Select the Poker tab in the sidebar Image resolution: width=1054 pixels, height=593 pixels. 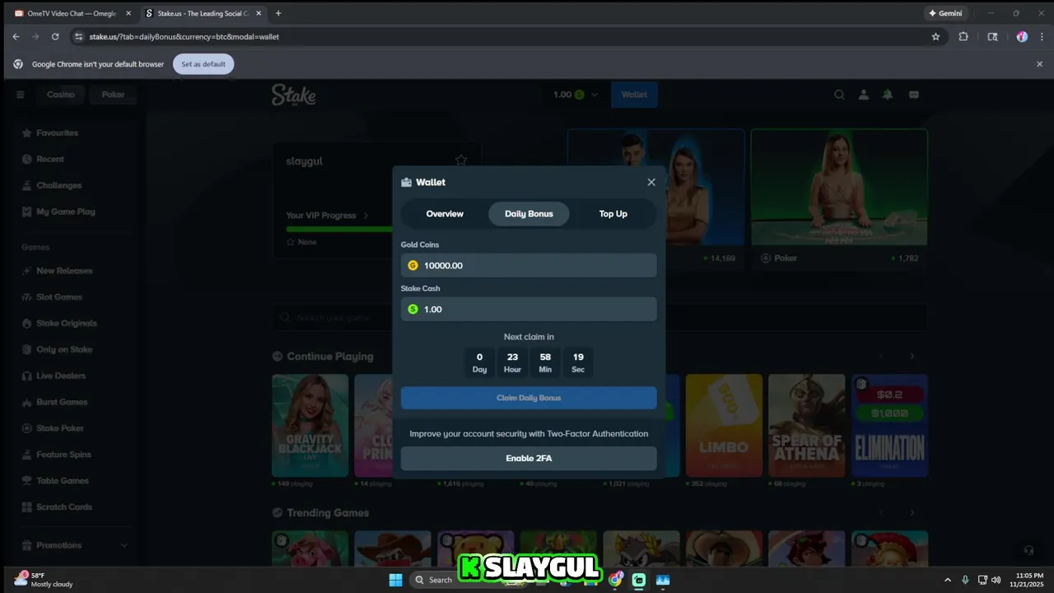click(x=113, y=95)
